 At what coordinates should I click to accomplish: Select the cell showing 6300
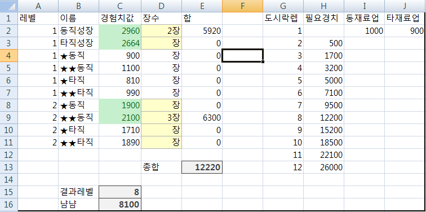pos(202,118)
